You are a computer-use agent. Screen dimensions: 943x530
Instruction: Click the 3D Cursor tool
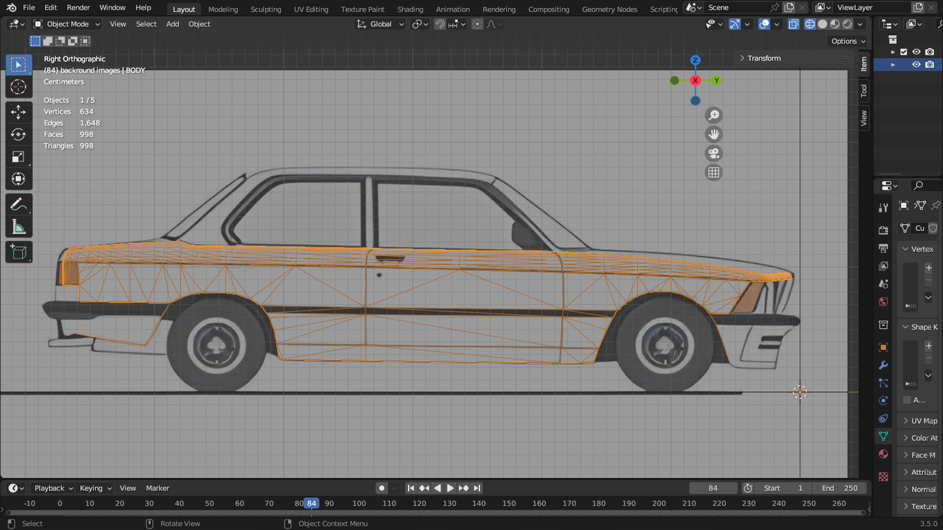(18, 87)
